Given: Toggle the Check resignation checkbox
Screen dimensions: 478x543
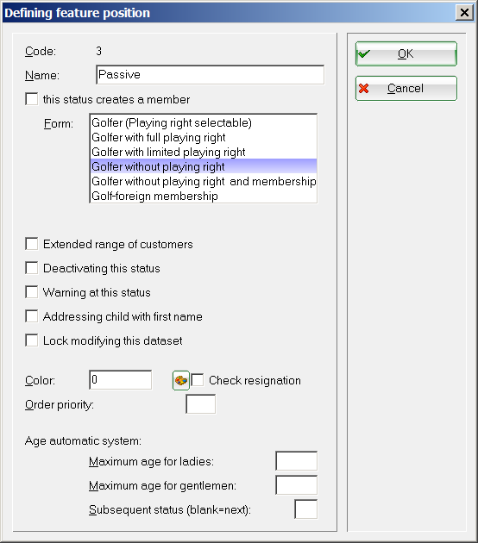Looking at the screenshot, I should [198, 380].
